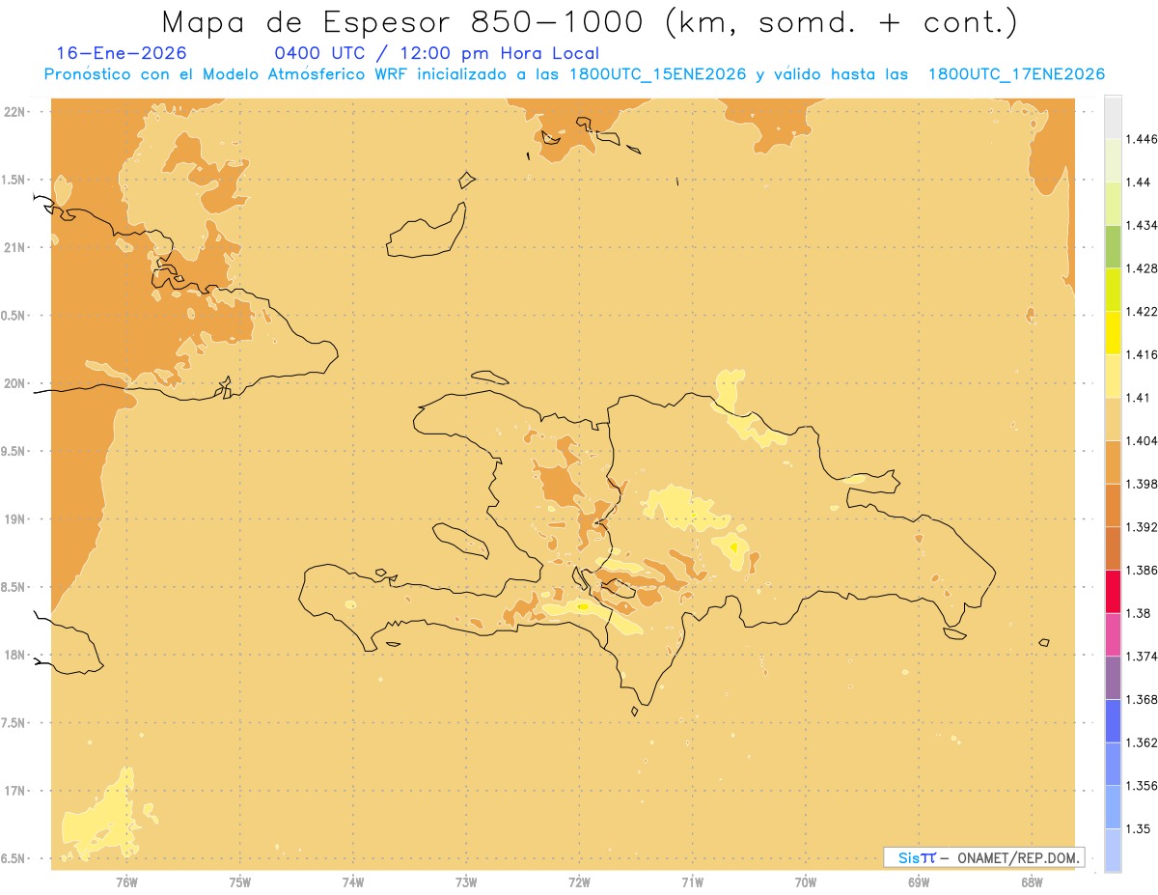Pick the pink swatch between 1.374 and 1.38
The height and width of the screenshot is (895, 1158).
(1113, 634)
